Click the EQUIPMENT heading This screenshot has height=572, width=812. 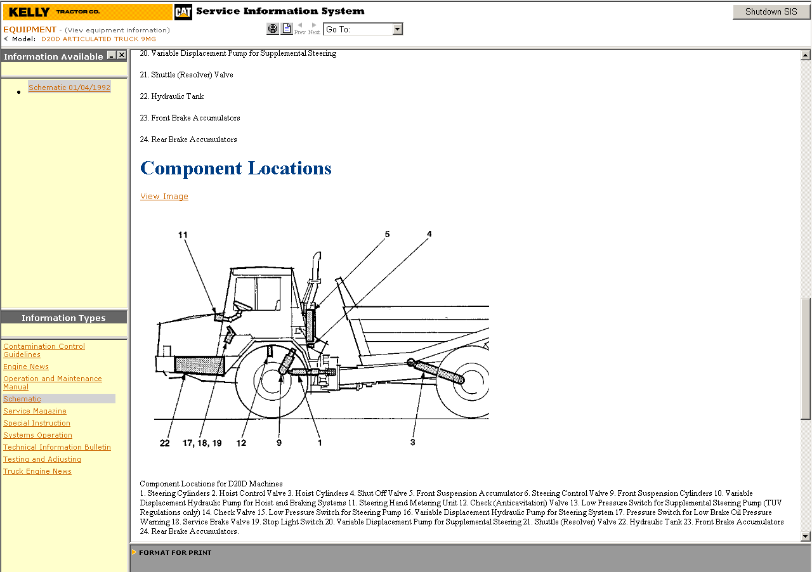(30, 30)
